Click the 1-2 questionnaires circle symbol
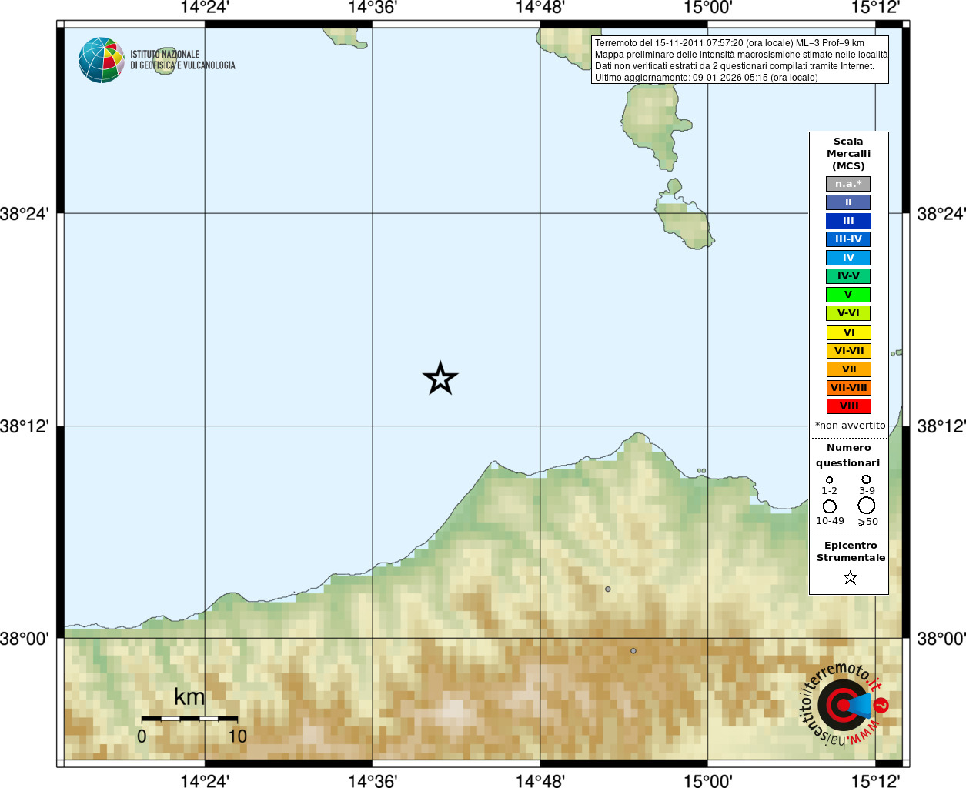The height and width of the screenshot is (788, 966). click(x=829, y=479)
